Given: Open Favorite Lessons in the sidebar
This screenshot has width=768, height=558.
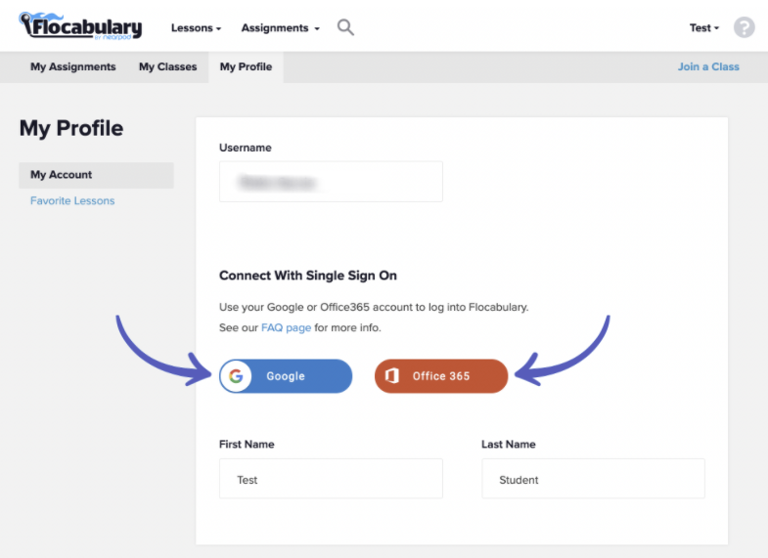Looking at the screenshot, I should coord(72,201).
